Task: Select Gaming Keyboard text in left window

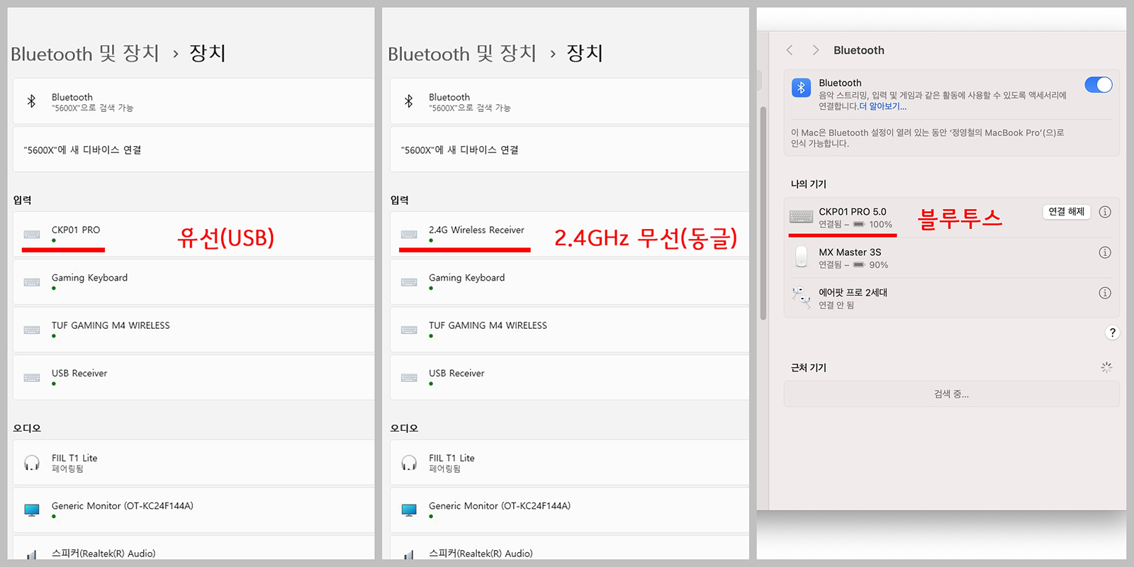Action: [89, 278]
